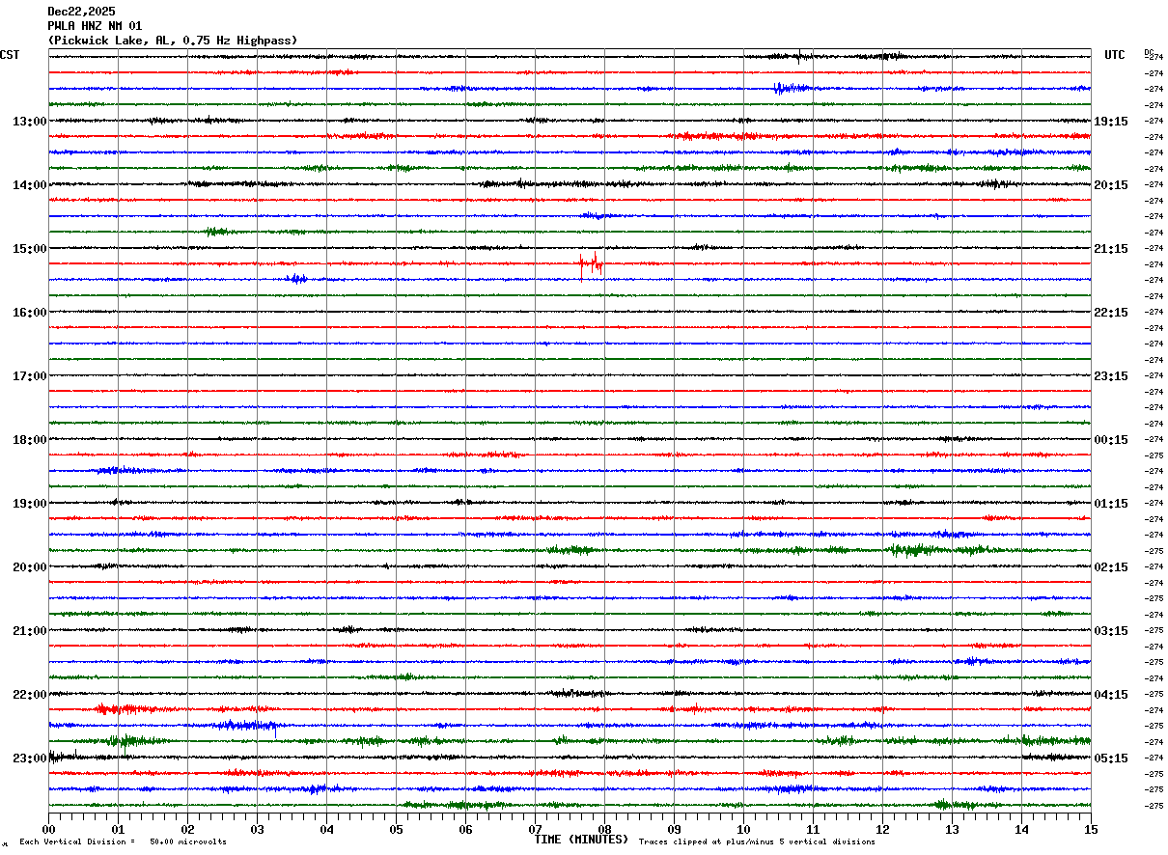This screenshot has height=855, width=1168.
Task: Click the 02:15 UTC time label
Action: tap(1111, 567)
